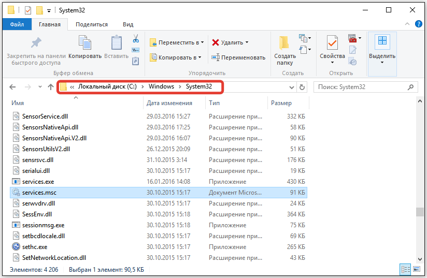This screenshot has height=278, width=427.
Task: Click the Back navigation arrow
Action: pos(12,87)
